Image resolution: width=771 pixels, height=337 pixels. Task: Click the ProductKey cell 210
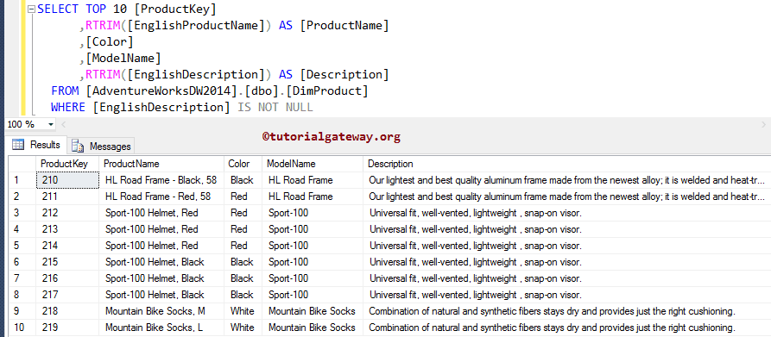(67, 180)
